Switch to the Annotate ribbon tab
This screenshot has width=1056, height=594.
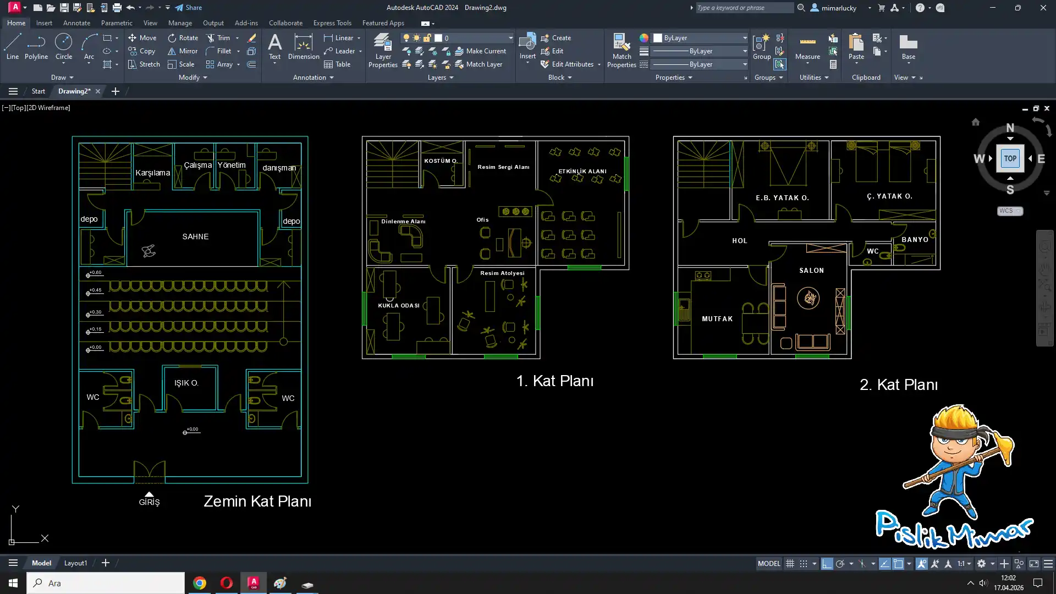point(76,23)
